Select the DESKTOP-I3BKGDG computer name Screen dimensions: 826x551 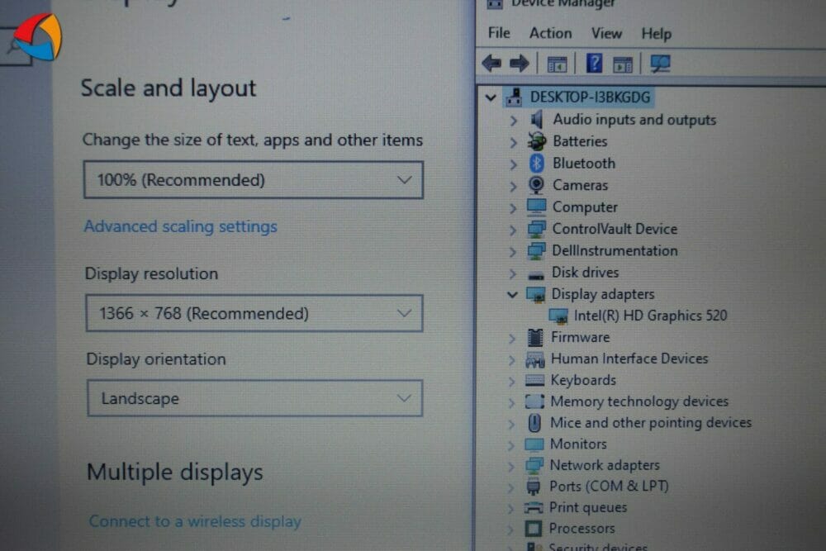590,97
